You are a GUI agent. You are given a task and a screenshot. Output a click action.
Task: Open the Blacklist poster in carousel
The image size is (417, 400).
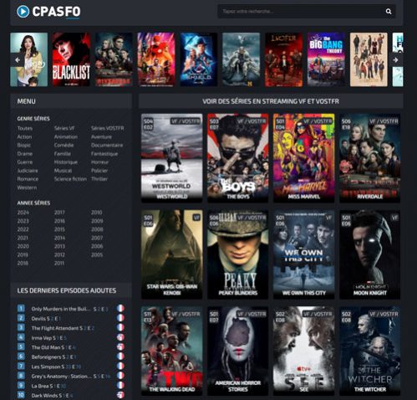click(71, 59)
